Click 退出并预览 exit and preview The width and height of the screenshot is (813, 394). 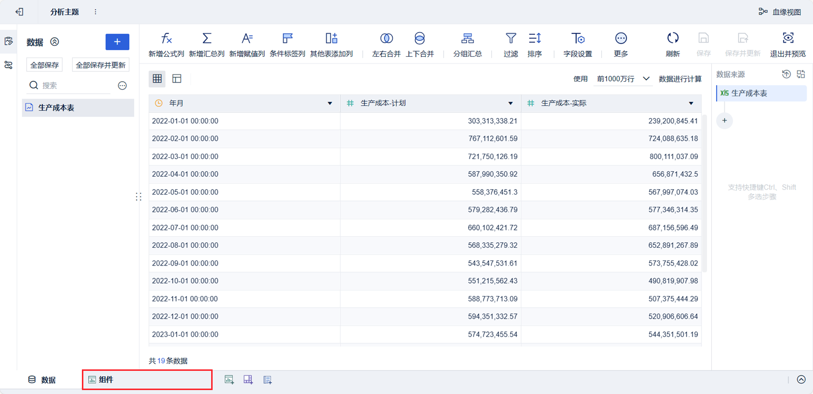coord(788,45)
